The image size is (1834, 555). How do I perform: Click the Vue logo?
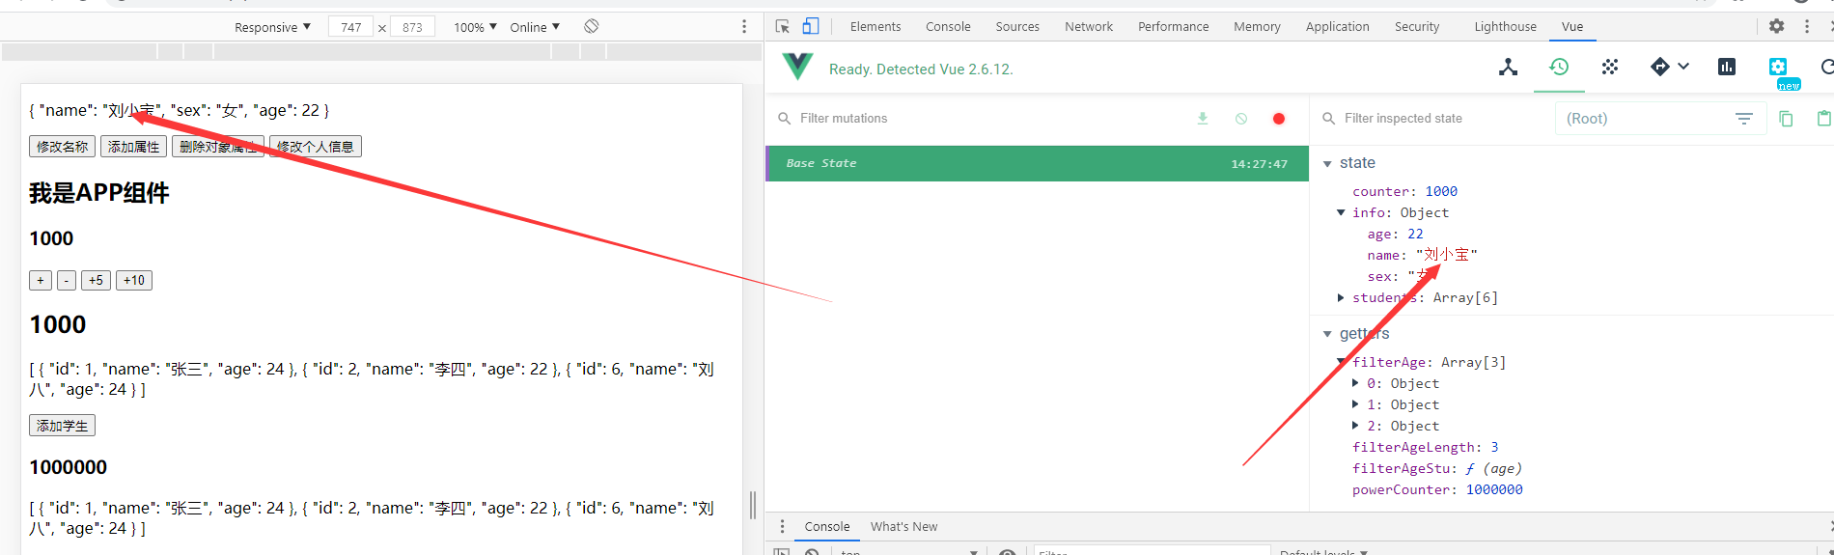(x=797, y=67)
